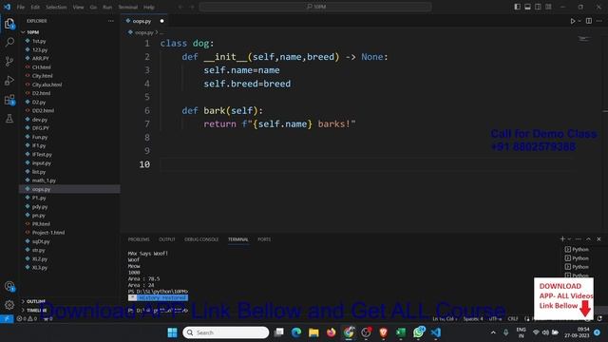
Task: Toggle Panel layout button in title bar
Action: point(528,7)
